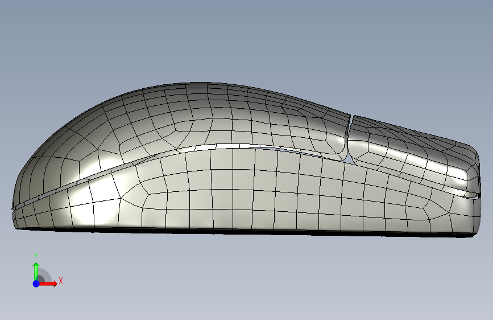The width and height of the screenshot is (493, 320).
Task: Select the separate front button piece of the mouse
Action: [415, 154]
